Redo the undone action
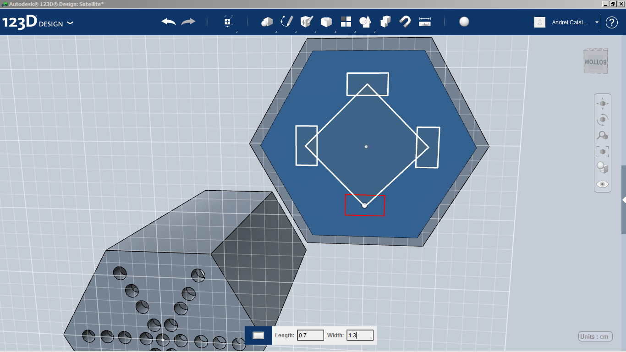Screen dimensions: 626x352 [x=188, y=22]
